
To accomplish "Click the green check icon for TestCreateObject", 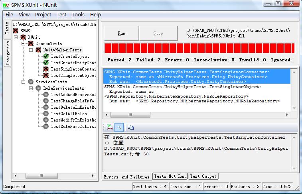I will click(x=46, y=56).
